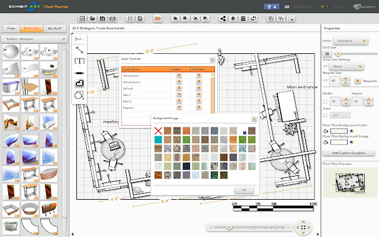Viewport: 379px width, 237px height.
Task: Click the 3D view toggle button
Action: pyautogui.click(x=158, y=18)
